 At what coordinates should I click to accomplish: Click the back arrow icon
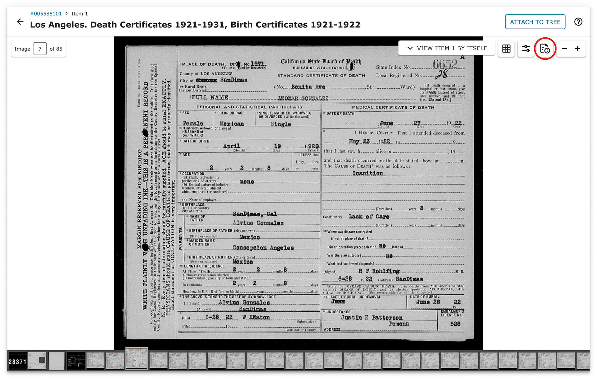(x=20, y=22)
